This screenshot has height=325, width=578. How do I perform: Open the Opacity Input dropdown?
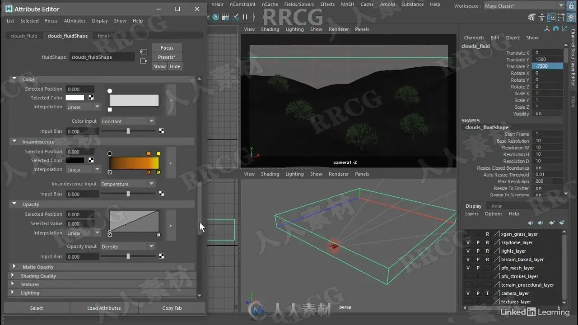point(128,246)
